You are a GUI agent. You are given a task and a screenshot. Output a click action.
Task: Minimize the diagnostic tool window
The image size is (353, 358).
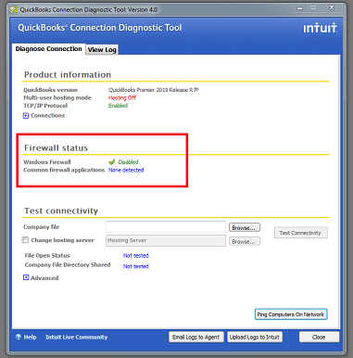point(299,8)
